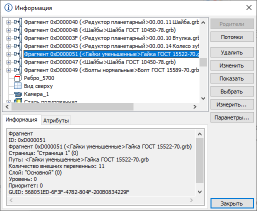The image size is (257, 211).
Task: Click the Измерить... button
Action: click(x=232, y=104)
